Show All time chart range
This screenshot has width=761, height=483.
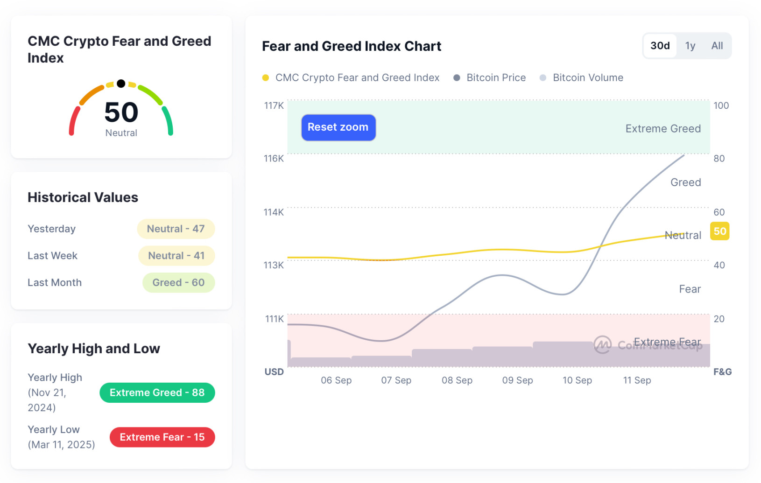717,46
